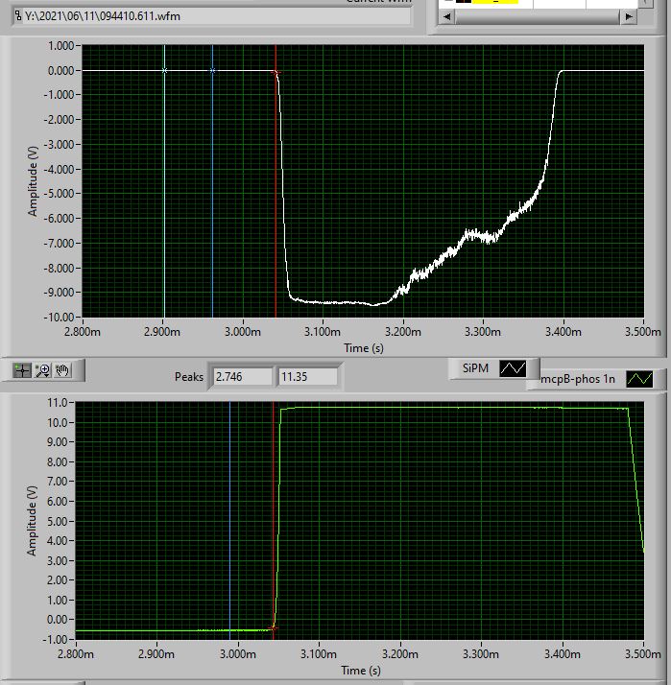Click the horizontal scrollbar track above the SiPM graph
The height and width of the screenshot is (685, 671).
(x=538, y=16)
